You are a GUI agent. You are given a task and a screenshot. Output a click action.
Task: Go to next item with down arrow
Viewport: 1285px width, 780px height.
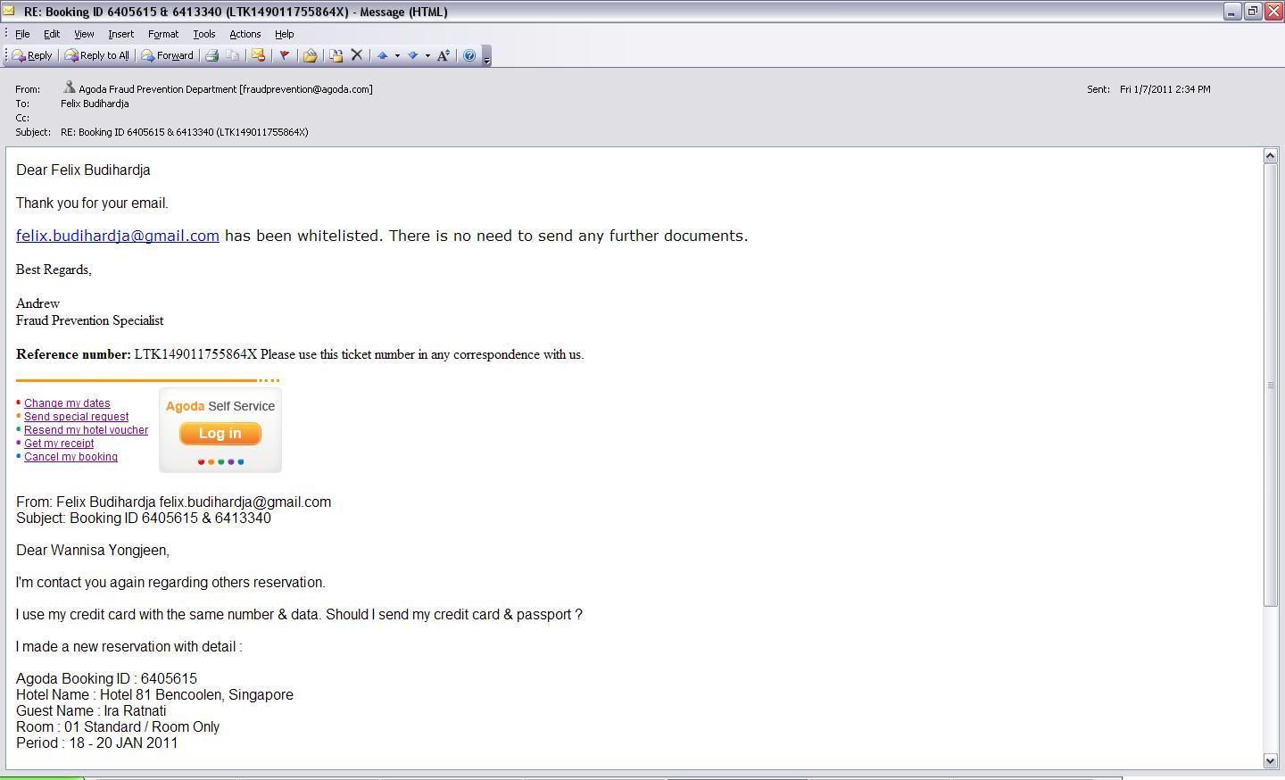pyautogui.click(x=412, y=55)
